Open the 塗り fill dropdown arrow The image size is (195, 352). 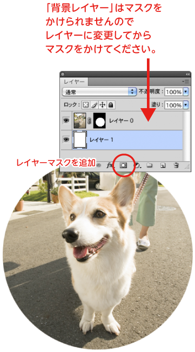[x=186, y=105]
